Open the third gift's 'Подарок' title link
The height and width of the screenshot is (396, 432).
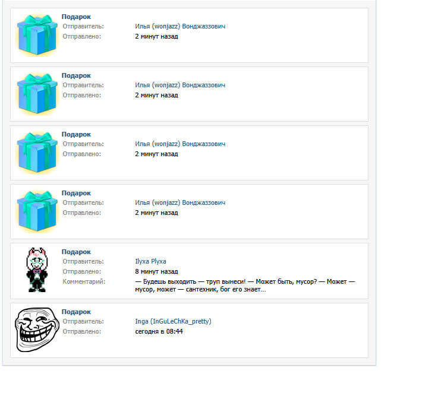[x=76, y=134]
